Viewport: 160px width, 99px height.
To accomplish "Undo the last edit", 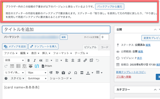I will coord(97,60).
